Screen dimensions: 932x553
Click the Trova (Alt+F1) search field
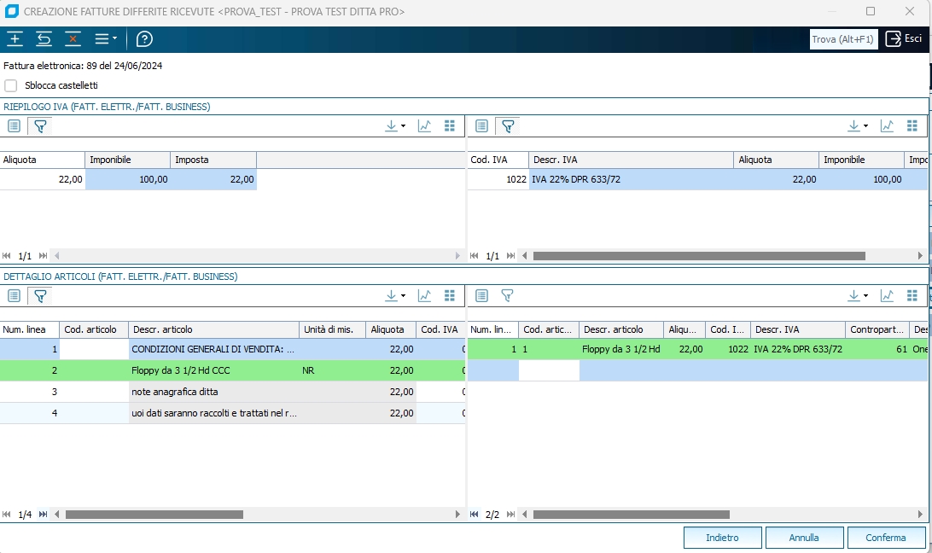click(x=842, y=39)
